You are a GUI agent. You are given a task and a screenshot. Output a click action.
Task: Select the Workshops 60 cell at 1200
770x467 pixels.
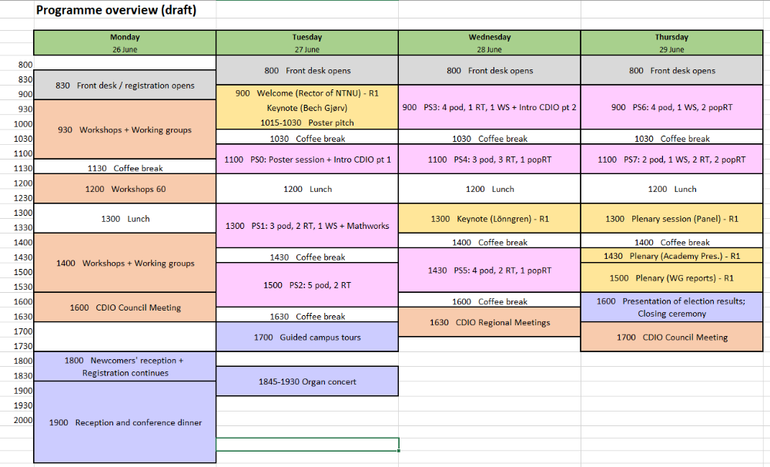(x=125, y=189)
